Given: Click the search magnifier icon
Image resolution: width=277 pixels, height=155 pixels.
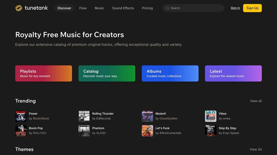Looking at the screenshot, I should tap(167, 8).
